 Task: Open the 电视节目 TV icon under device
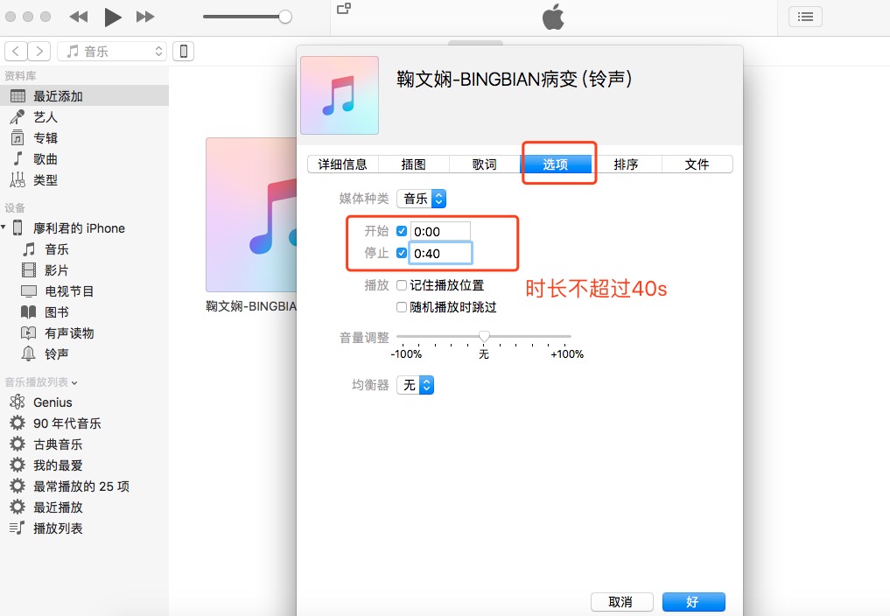(28, 291)
